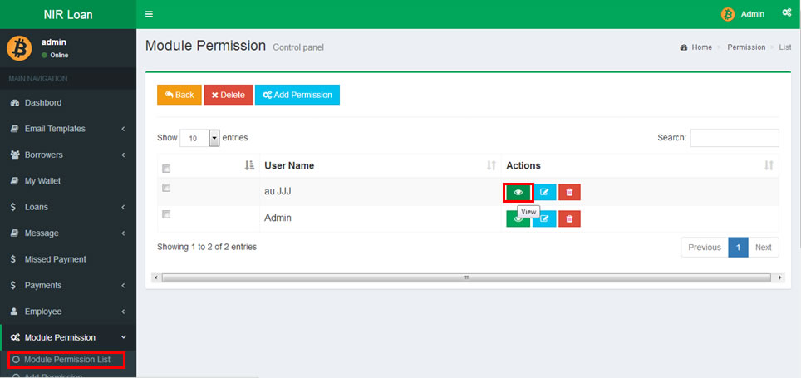Click the red trash icon for au JJJ

pyautogui.click(x=569, y=192)
